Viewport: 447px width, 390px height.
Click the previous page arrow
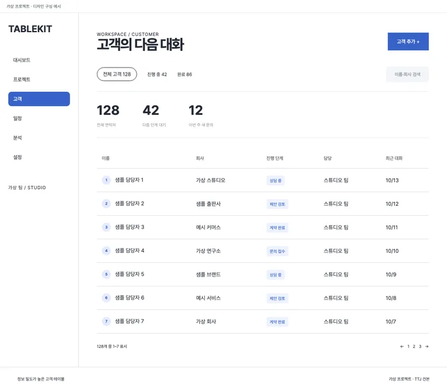coord(402,347)
